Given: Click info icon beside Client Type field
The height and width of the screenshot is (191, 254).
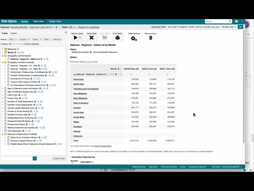Looking at the screenshot, I should point(19,95).
